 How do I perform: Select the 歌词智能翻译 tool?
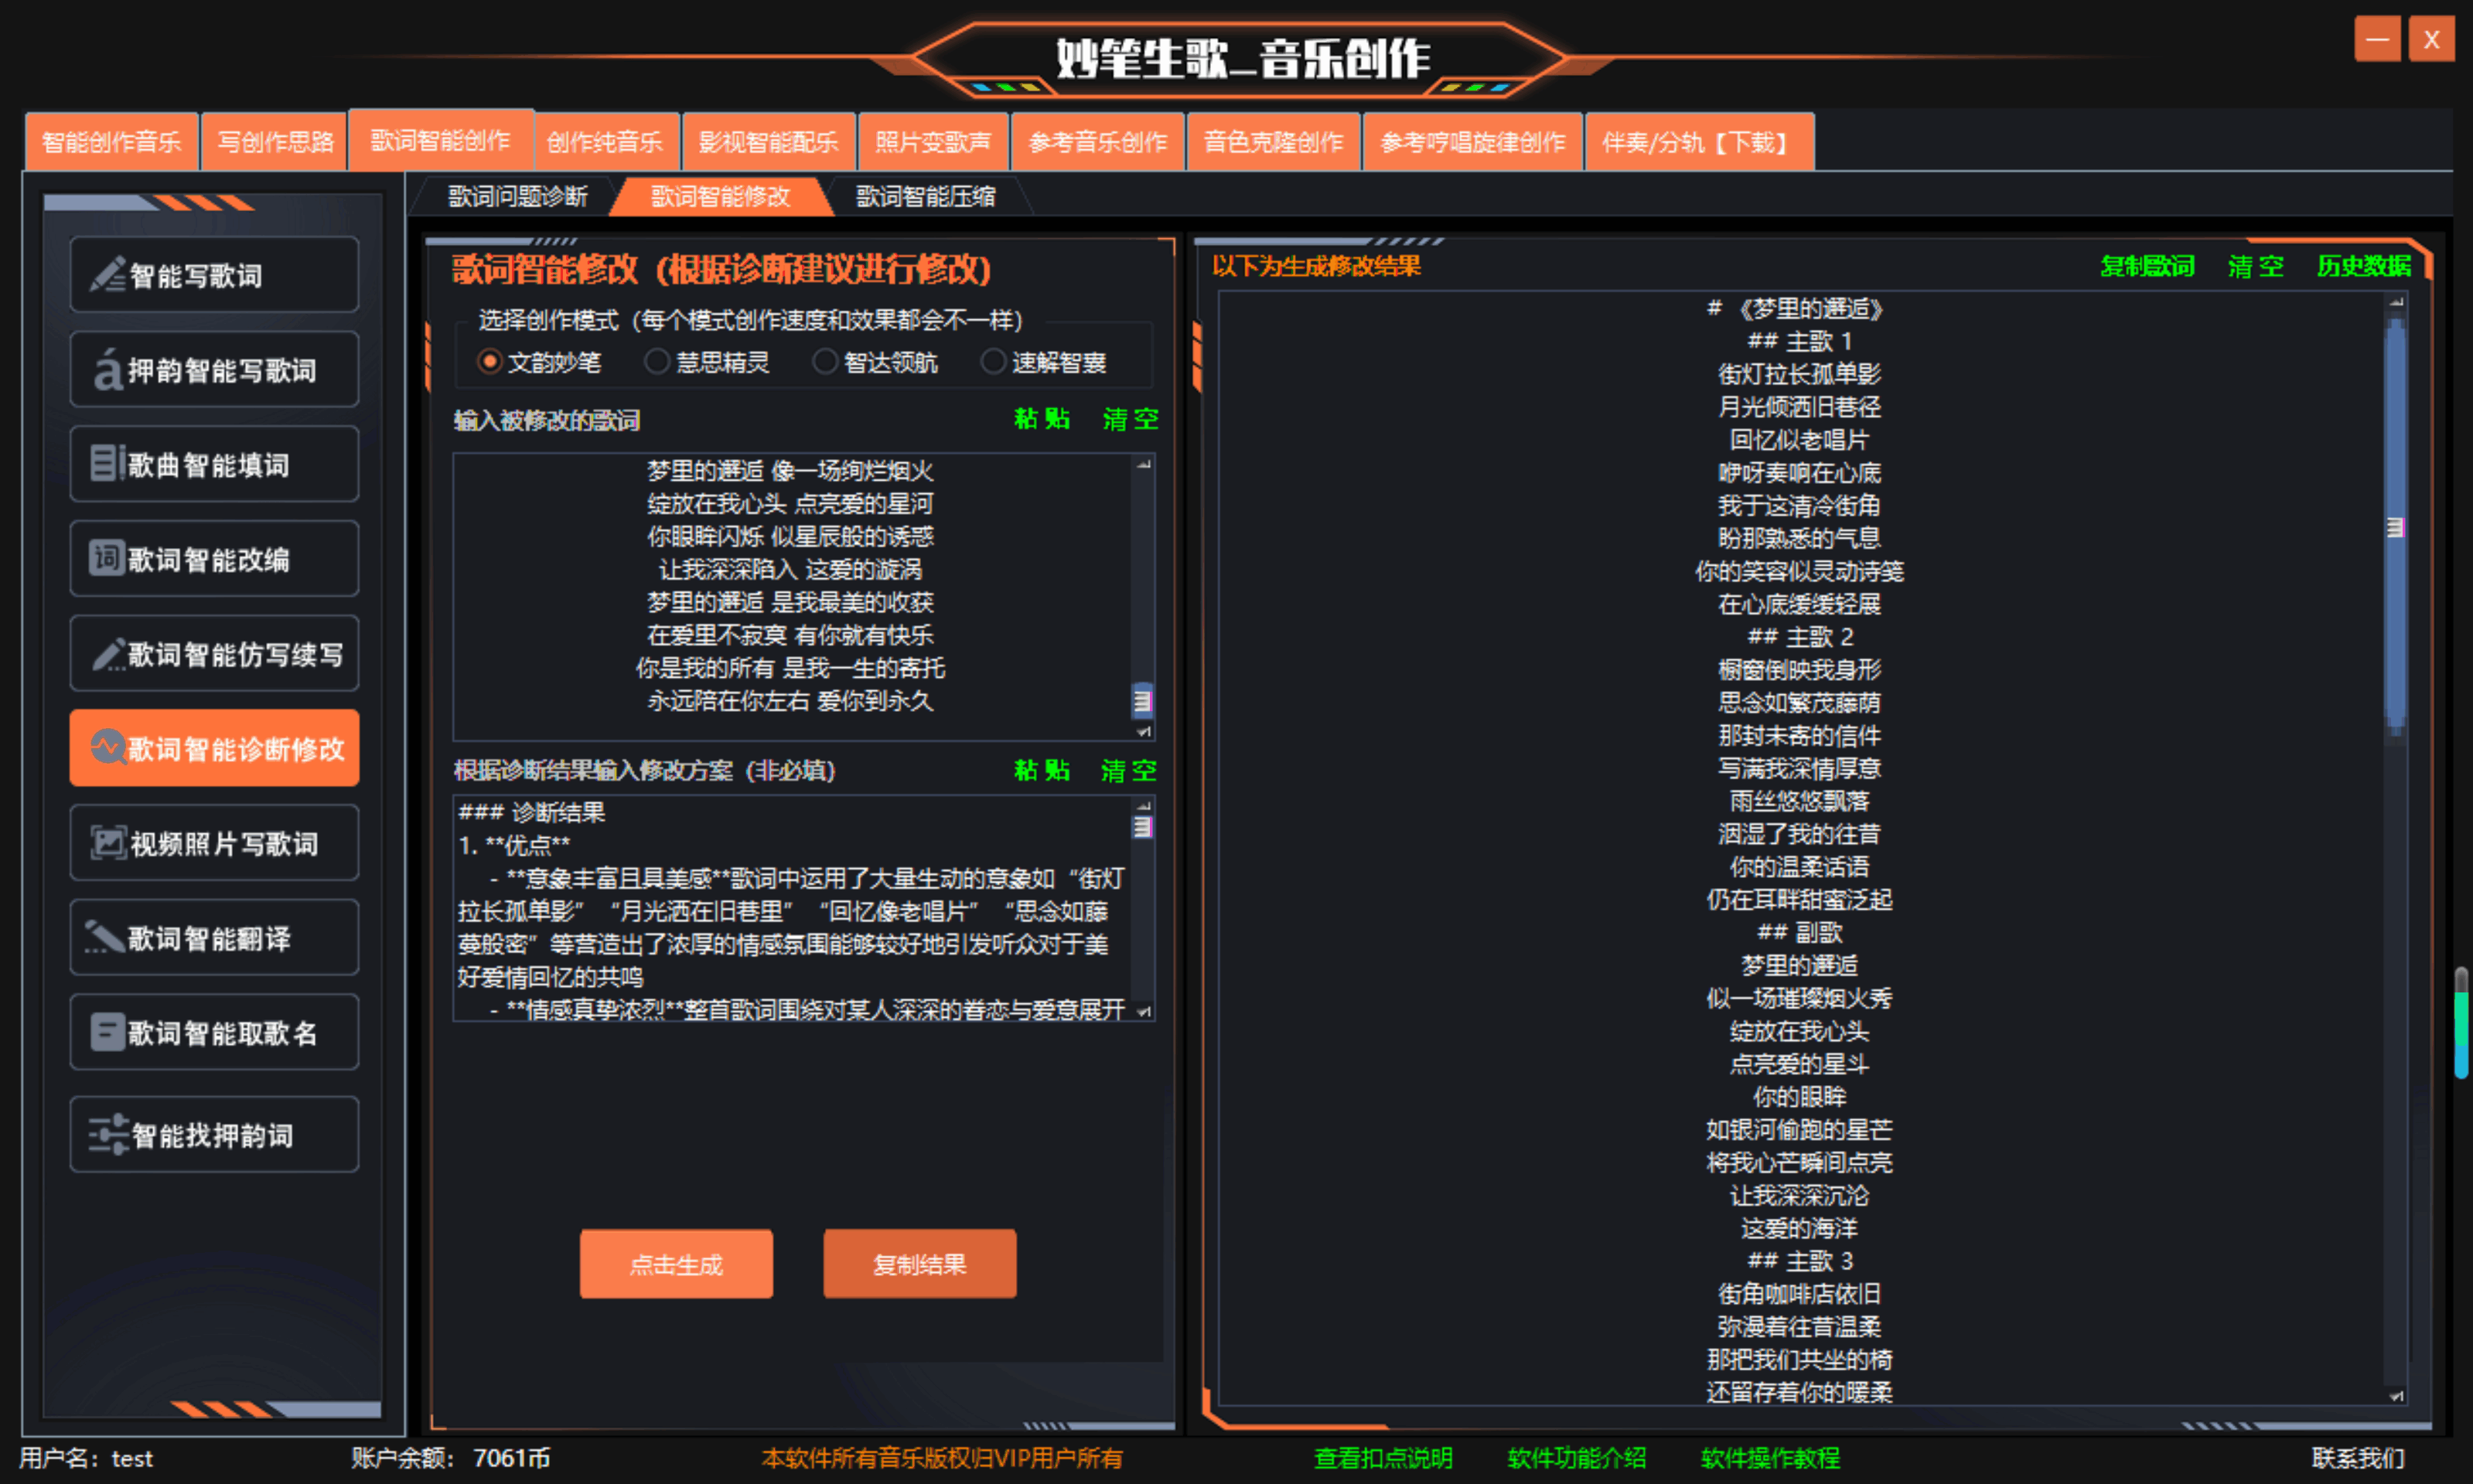(x=213, y=937)
